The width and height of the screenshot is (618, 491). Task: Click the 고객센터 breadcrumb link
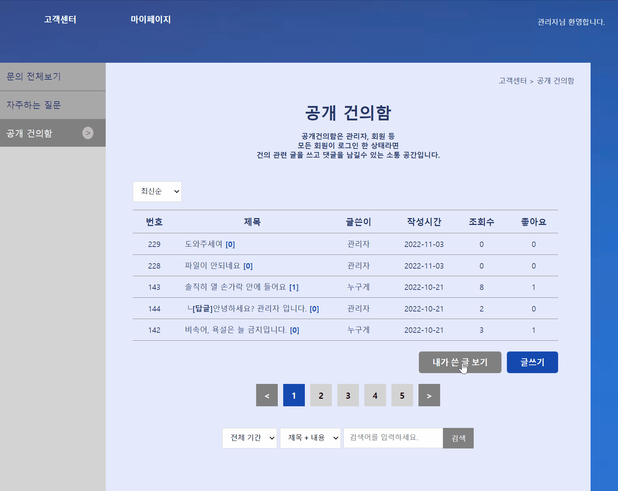coord(512,81)
